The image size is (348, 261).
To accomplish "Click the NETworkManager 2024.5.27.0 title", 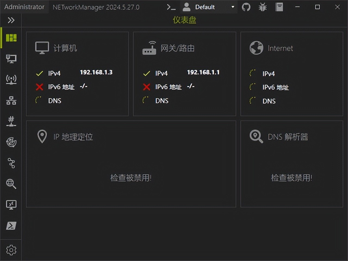I will [96, 7].
